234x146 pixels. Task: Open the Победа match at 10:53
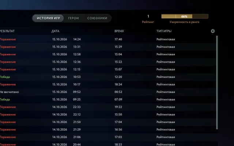(x=108, y=77)
